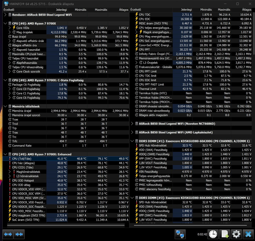
Task: Click the lightning icon beside CPU TDC
Action: coord(137,14)
